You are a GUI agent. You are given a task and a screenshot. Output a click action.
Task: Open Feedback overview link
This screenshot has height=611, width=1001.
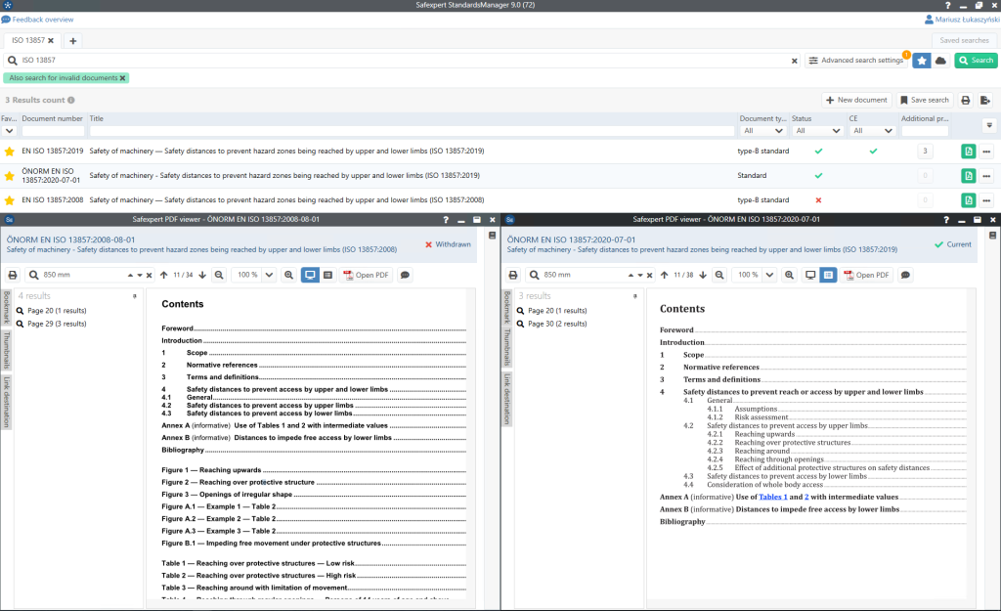[37, 20]
